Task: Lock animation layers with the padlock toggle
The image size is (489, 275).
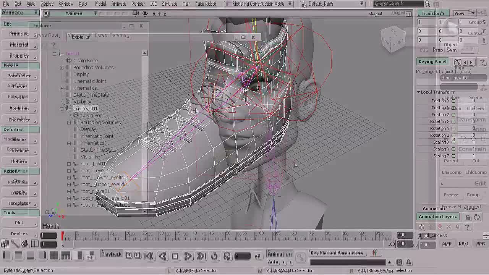Action: pyautogui.click(x=468, y=217)
